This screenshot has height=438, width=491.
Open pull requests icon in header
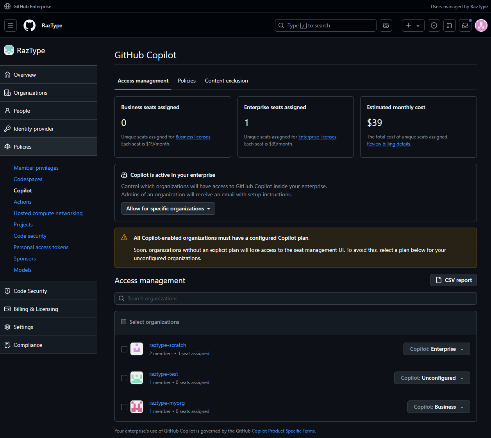click(x=449, y=25)
